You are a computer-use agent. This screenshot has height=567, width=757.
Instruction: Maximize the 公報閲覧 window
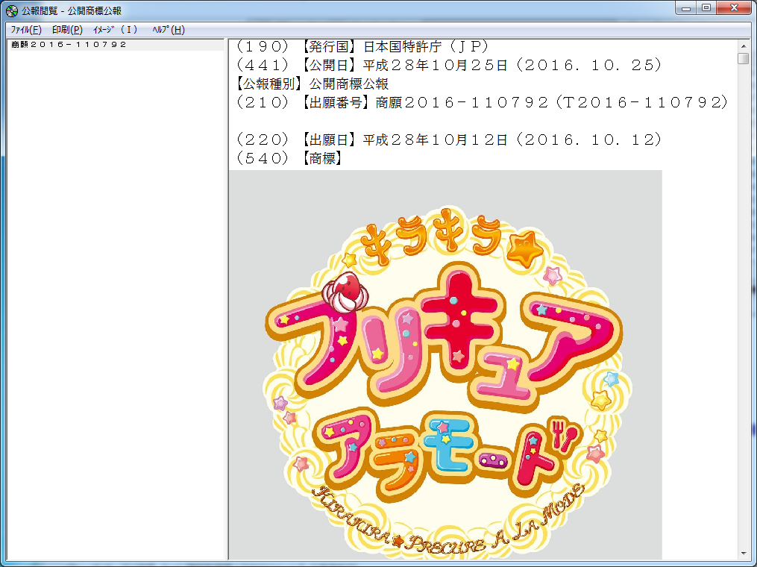click(706, 7)
